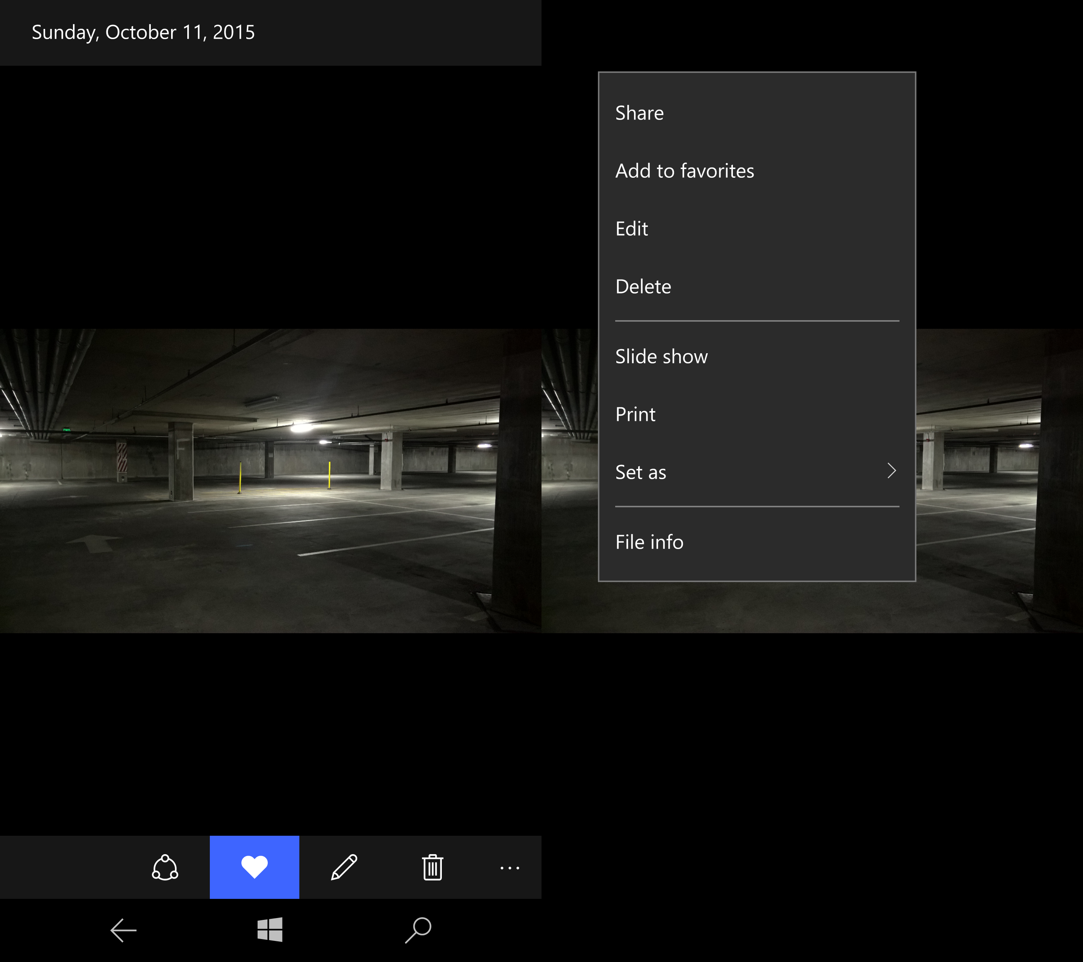Tap the trash can Delete icon
The height and width of the screenshot is (962, 1083).
pyautogui.click(x=433, y=867)
